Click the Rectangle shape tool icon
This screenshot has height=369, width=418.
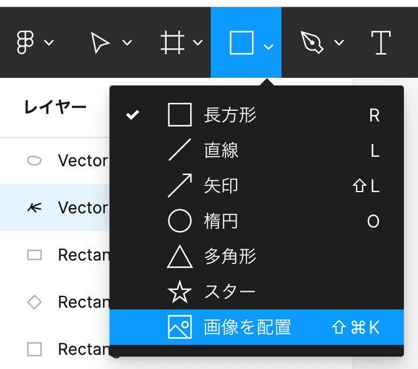[x=241, y=42]
